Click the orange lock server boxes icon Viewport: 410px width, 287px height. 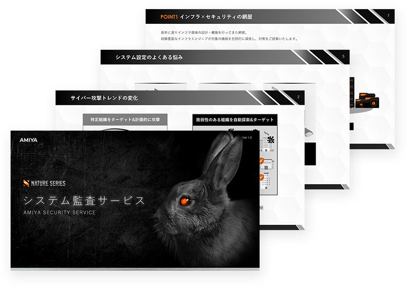(x=367, y=100)
